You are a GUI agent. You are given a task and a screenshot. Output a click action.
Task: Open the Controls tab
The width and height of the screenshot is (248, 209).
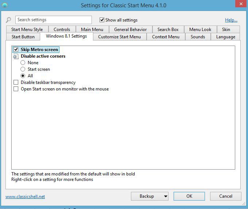[x=62, y=30]
